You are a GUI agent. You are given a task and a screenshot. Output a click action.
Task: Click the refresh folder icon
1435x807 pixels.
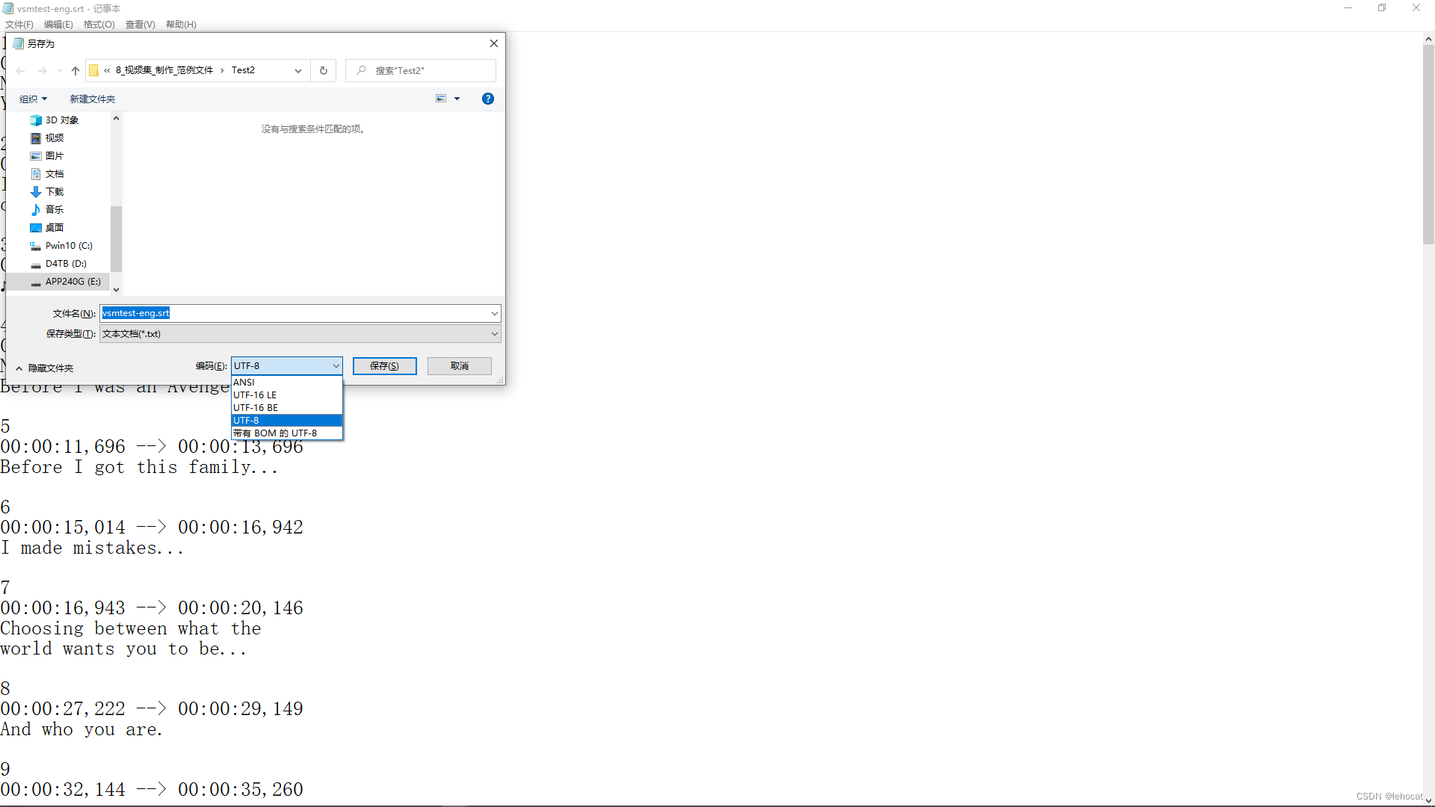point(324,71)
